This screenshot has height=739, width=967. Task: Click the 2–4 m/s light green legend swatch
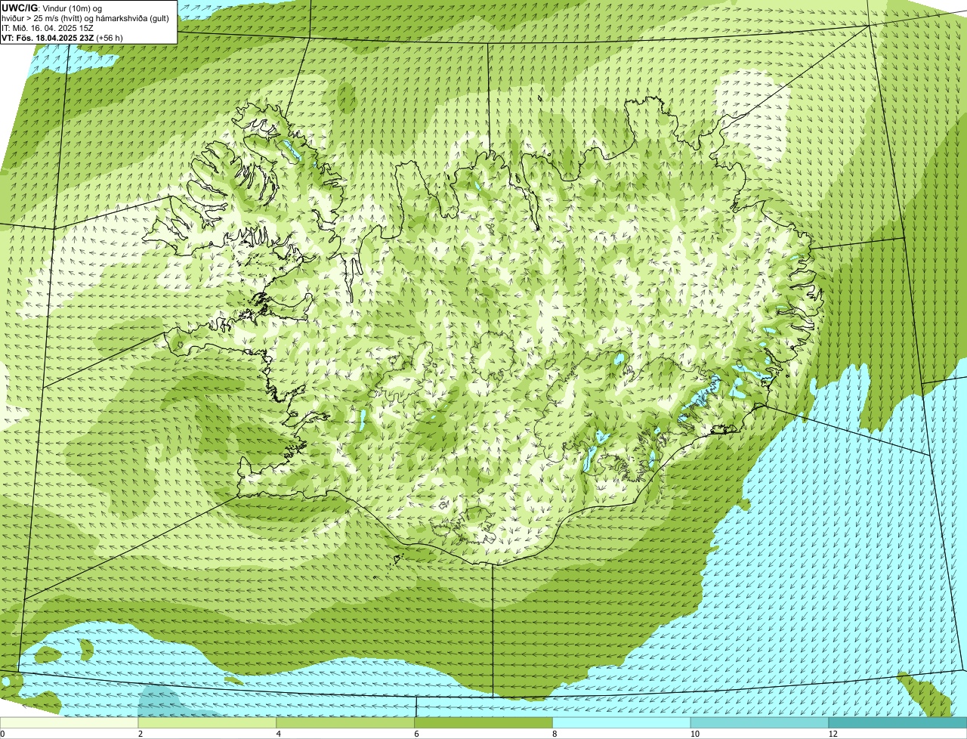point(207,723)
